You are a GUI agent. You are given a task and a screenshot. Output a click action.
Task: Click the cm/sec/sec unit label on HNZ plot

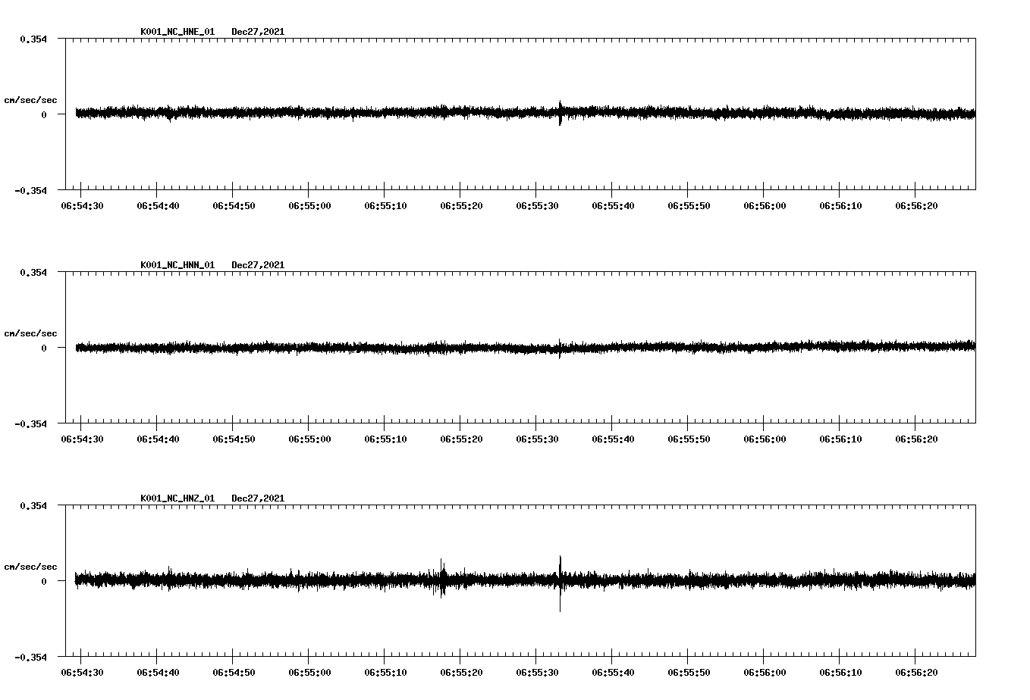pos(30,567)
